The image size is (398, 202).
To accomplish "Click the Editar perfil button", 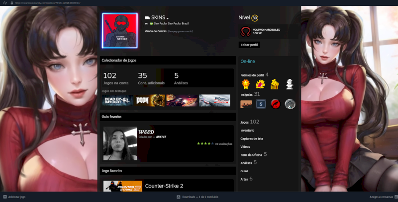I will tap(249, 45).
